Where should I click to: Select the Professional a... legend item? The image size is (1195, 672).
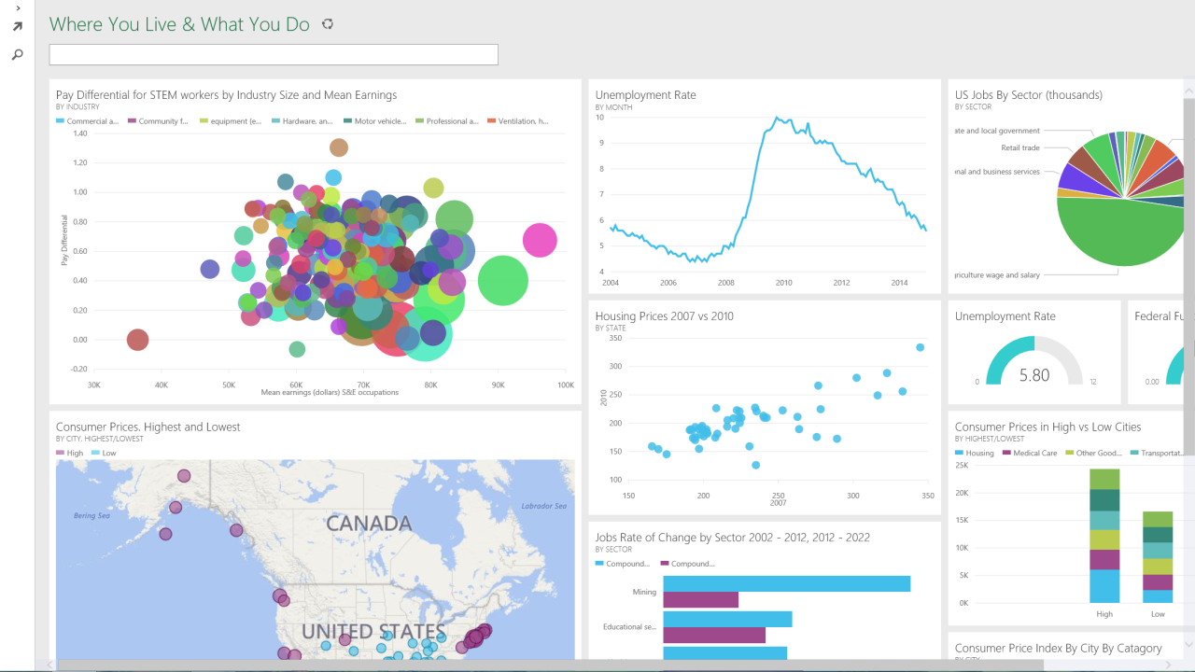pos(447,121)
